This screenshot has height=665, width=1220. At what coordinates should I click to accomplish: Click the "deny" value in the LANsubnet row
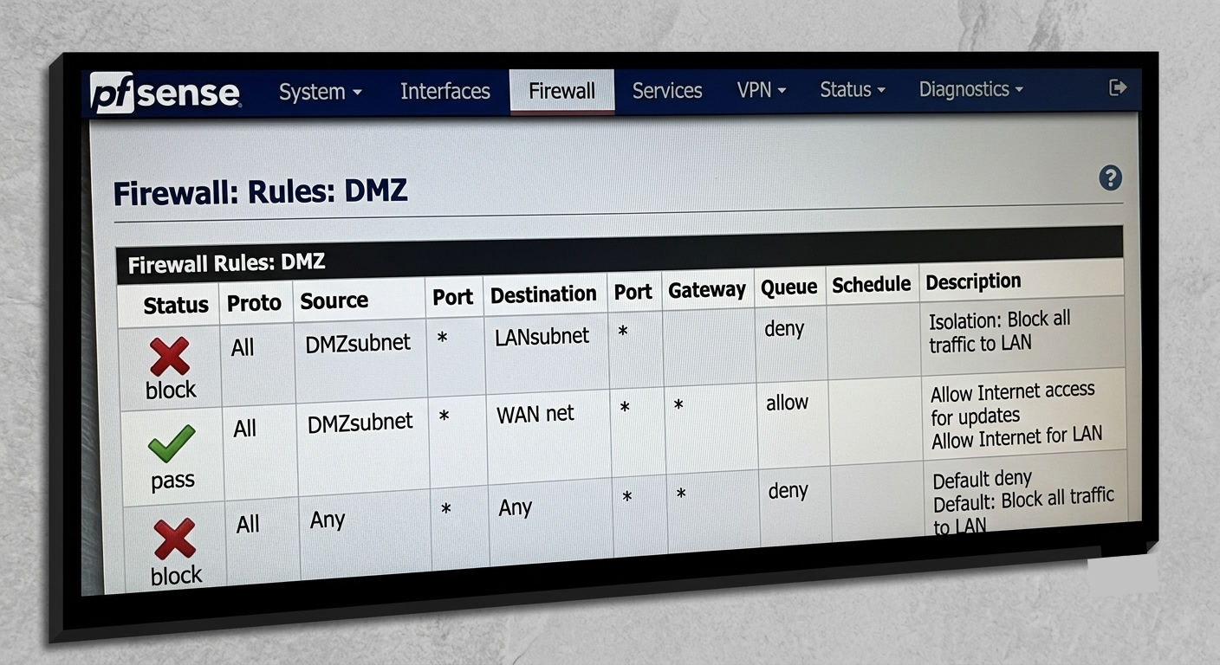pos(784,329)
